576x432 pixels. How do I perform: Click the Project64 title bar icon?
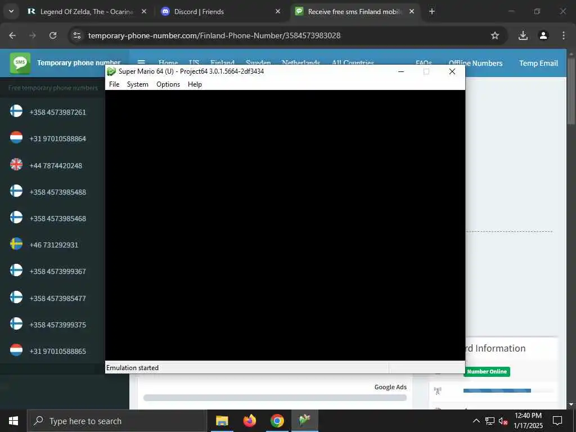coord(111,71)
